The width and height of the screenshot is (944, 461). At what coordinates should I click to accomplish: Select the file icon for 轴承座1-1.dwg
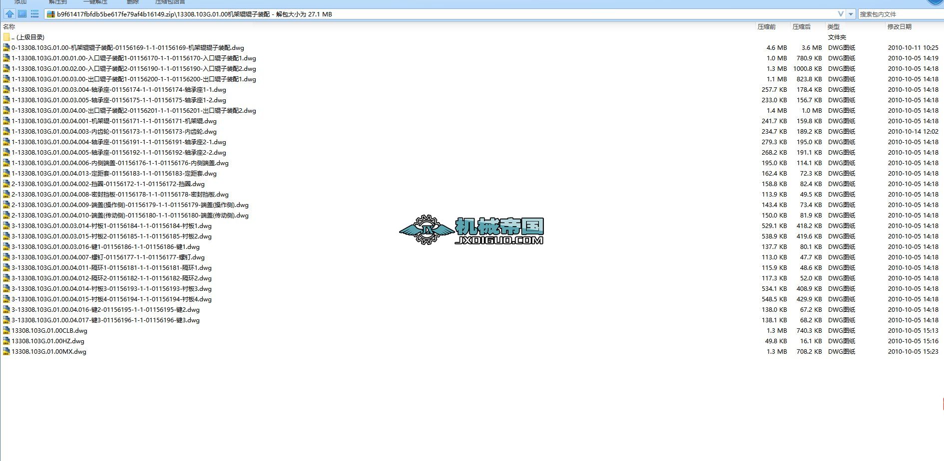tap(6, 90)
